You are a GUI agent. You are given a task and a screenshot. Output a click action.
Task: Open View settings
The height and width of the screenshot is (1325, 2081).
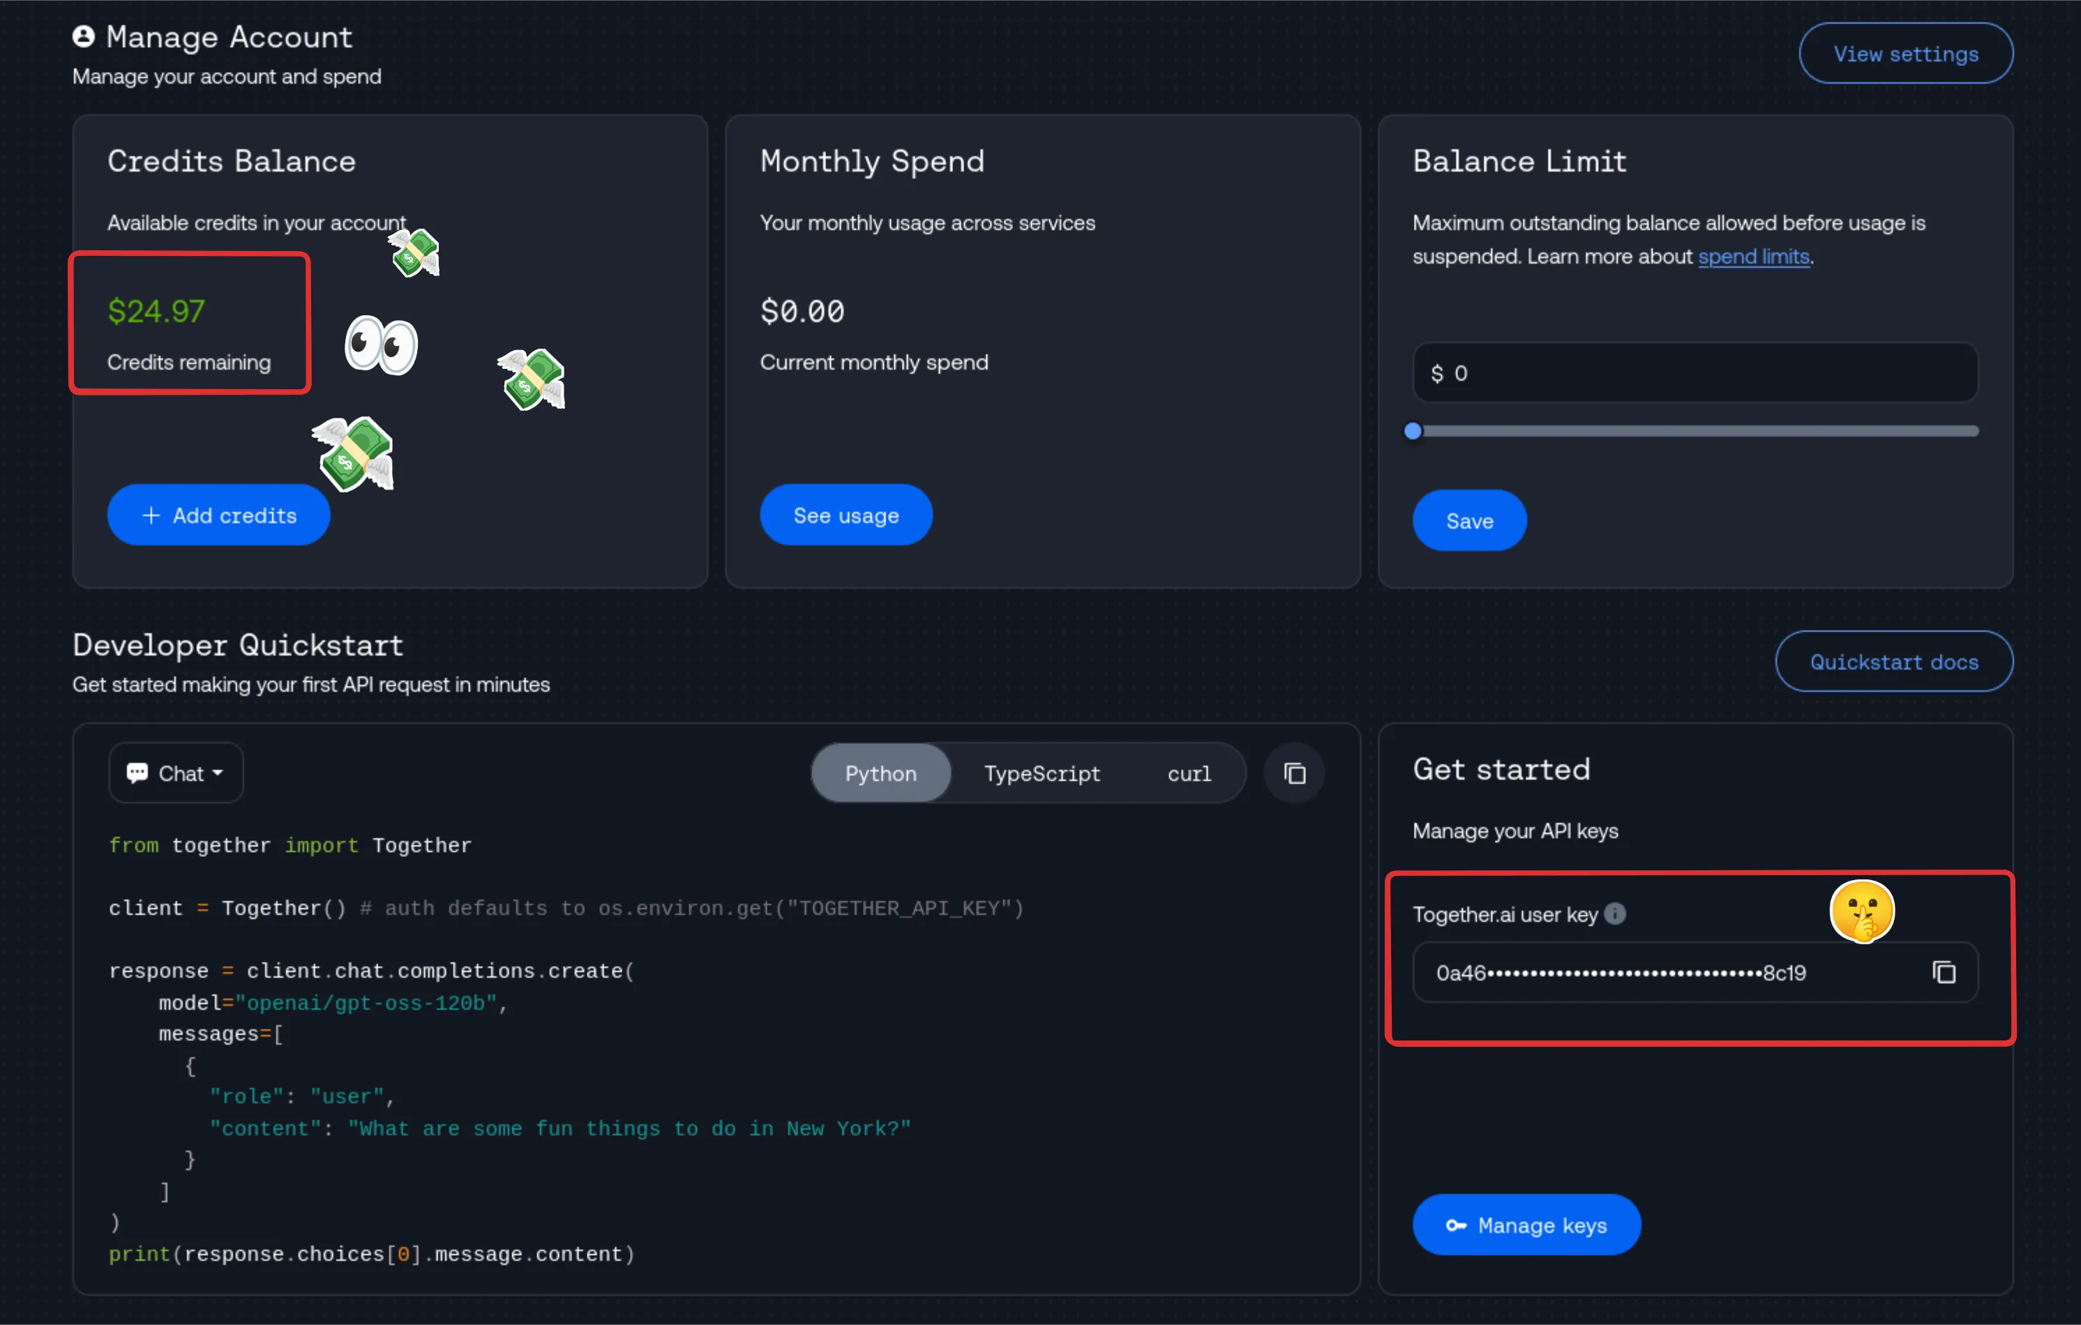1906,53
